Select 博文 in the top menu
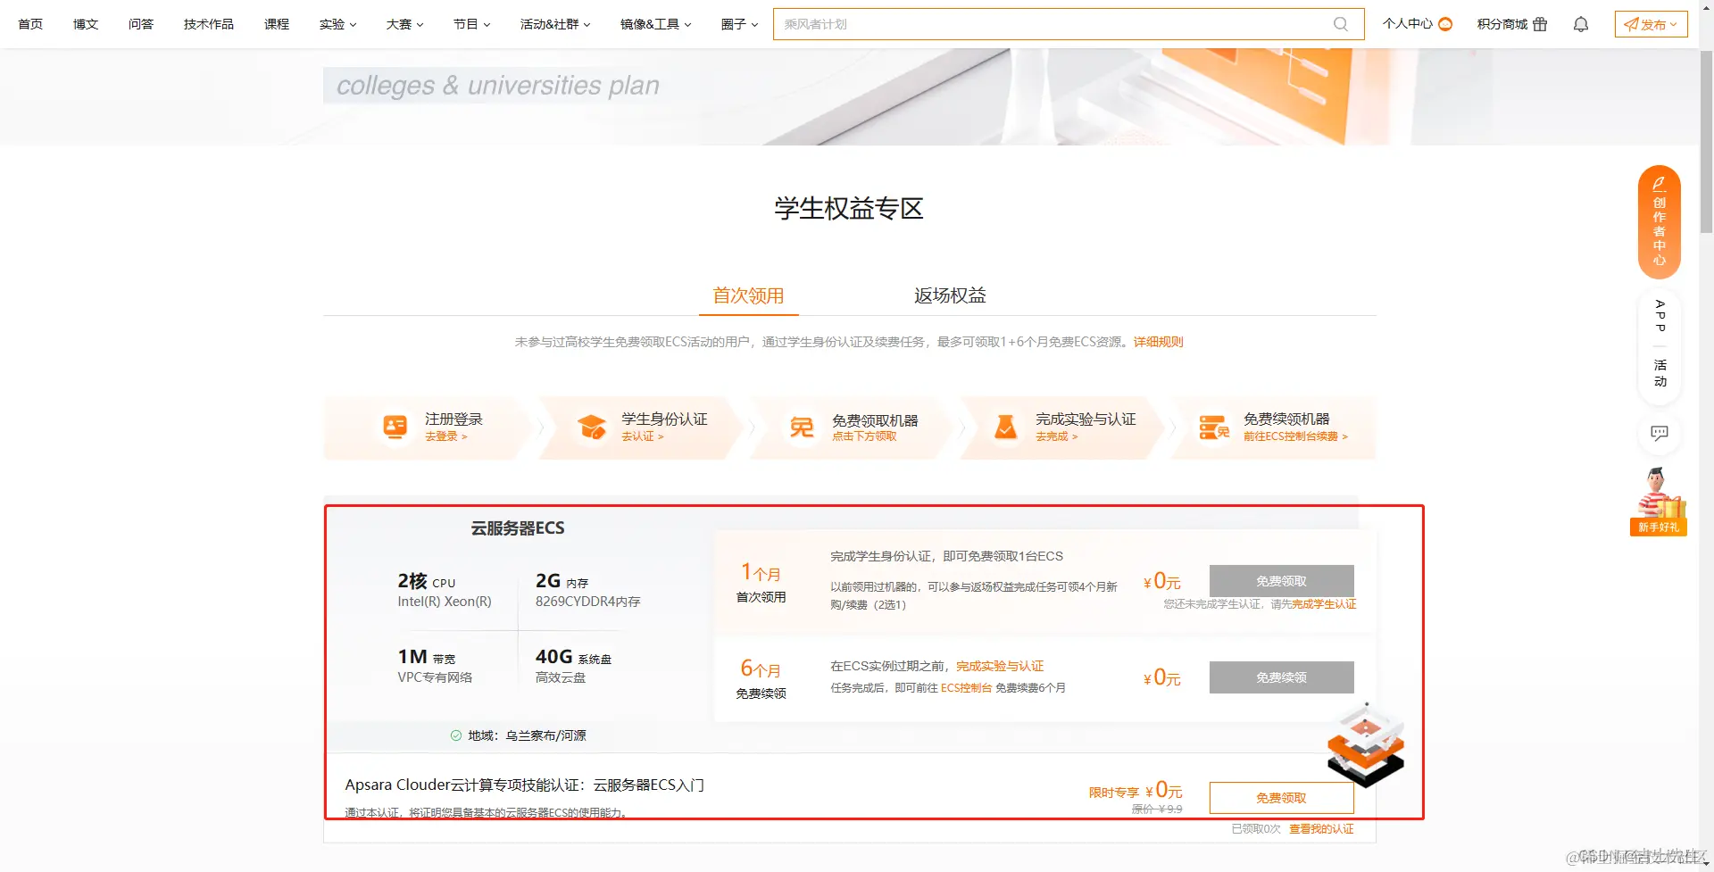The image size is (1714, 872). [85, 24]
